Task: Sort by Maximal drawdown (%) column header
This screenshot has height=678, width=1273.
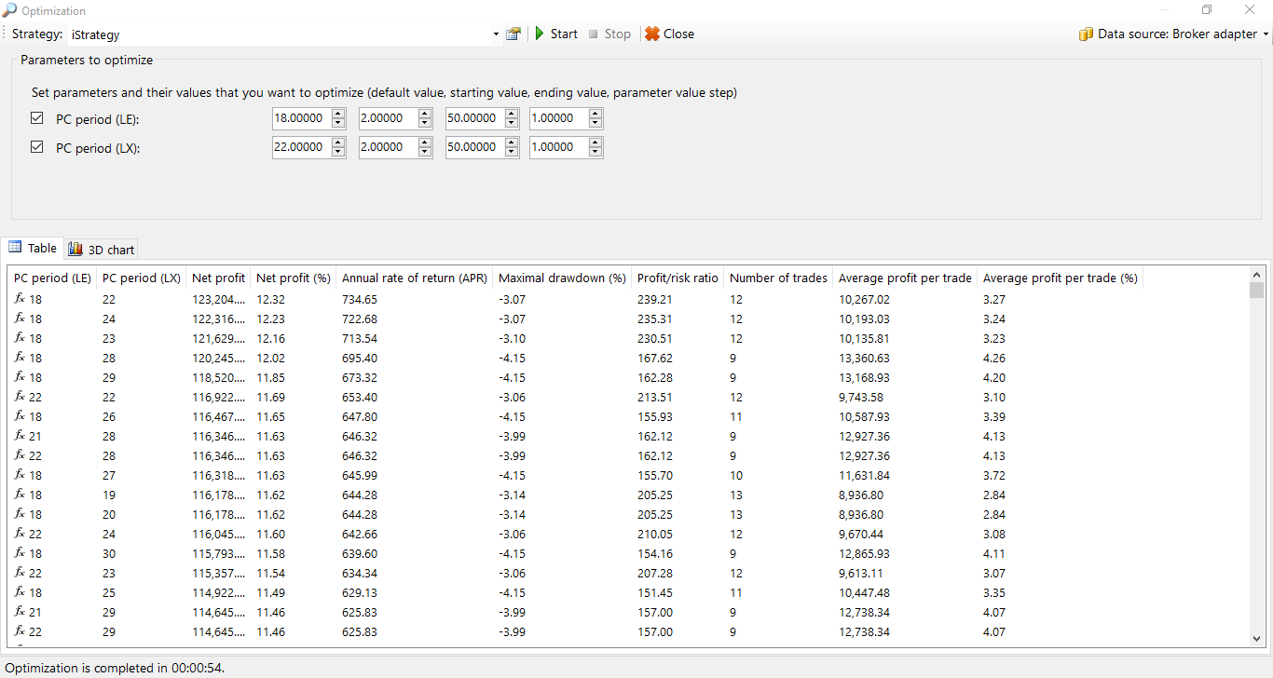Action: coord(562,278)
